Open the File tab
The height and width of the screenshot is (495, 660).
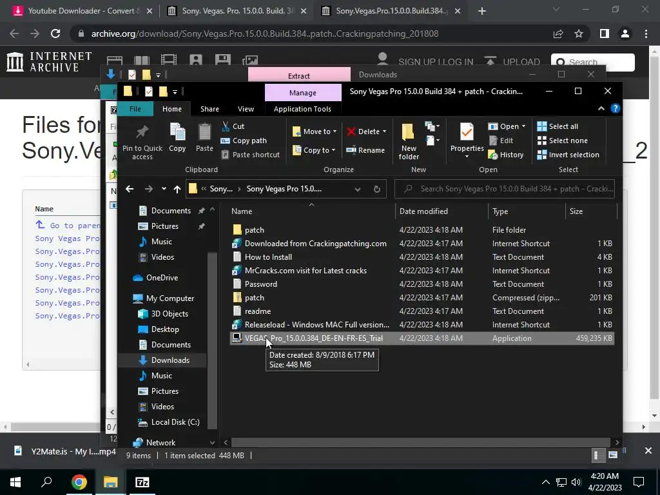click(135, 108)
